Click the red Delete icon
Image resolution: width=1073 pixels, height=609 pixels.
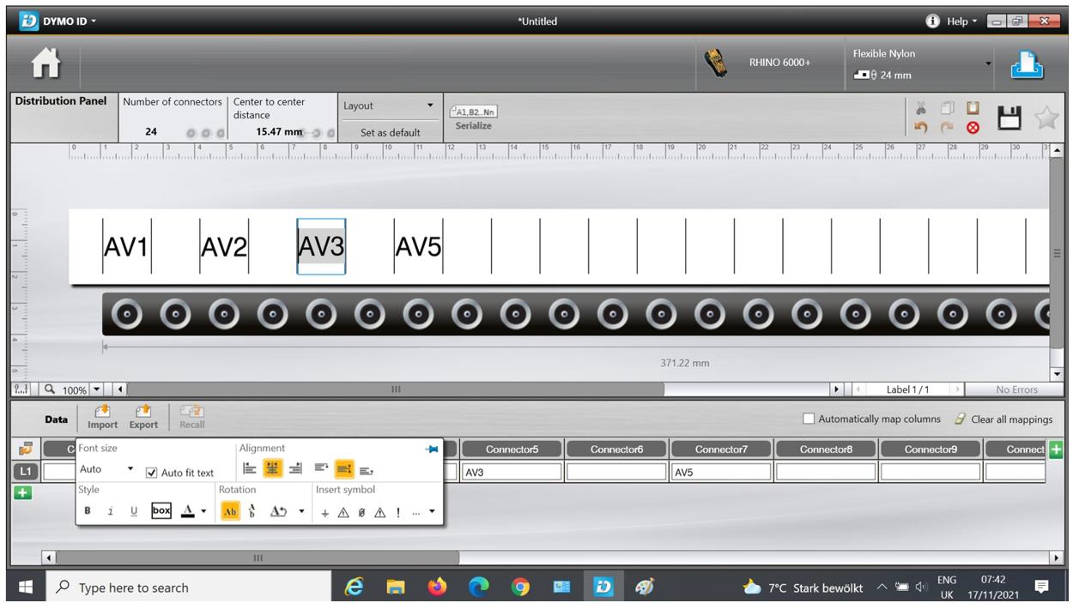click(973, 127)
